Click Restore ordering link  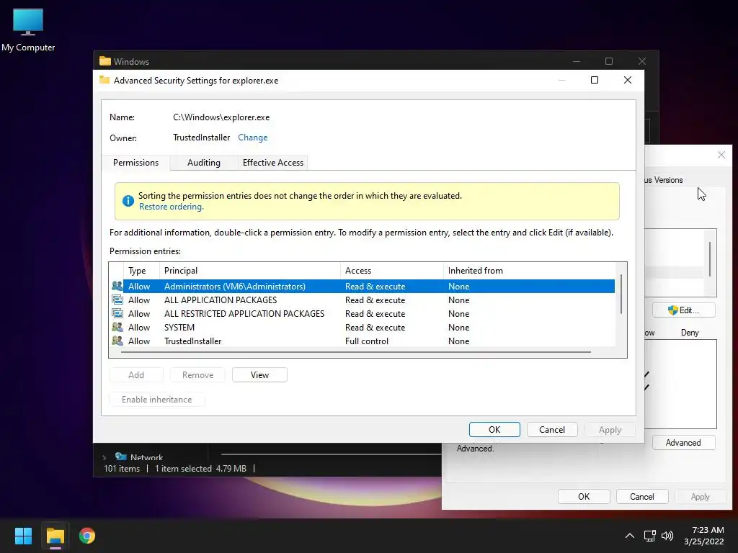[172, 207]
